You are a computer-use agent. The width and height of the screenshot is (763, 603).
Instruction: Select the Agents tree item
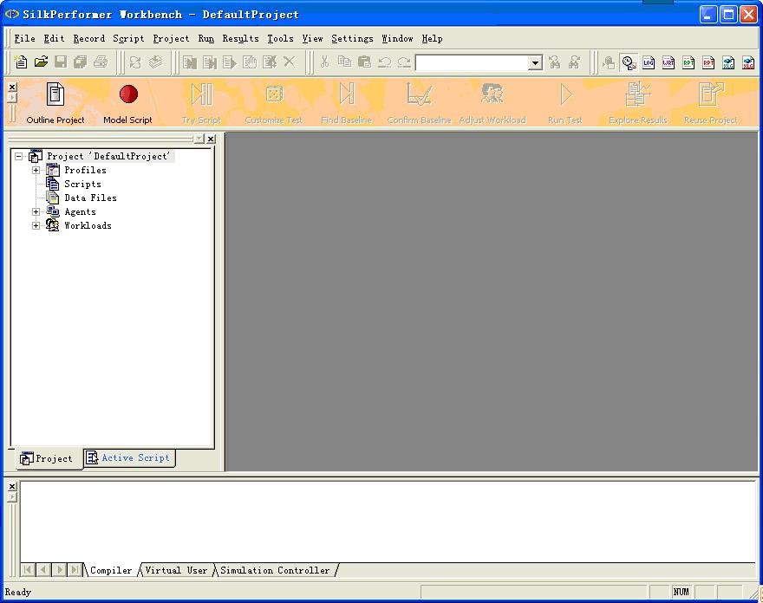pos(81,212)
